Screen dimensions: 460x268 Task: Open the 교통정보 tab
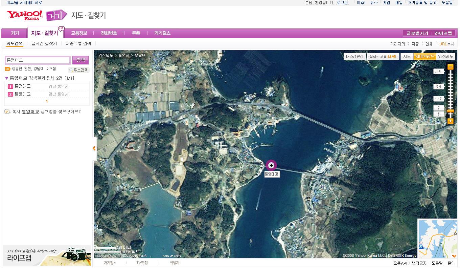pos(79,33)
